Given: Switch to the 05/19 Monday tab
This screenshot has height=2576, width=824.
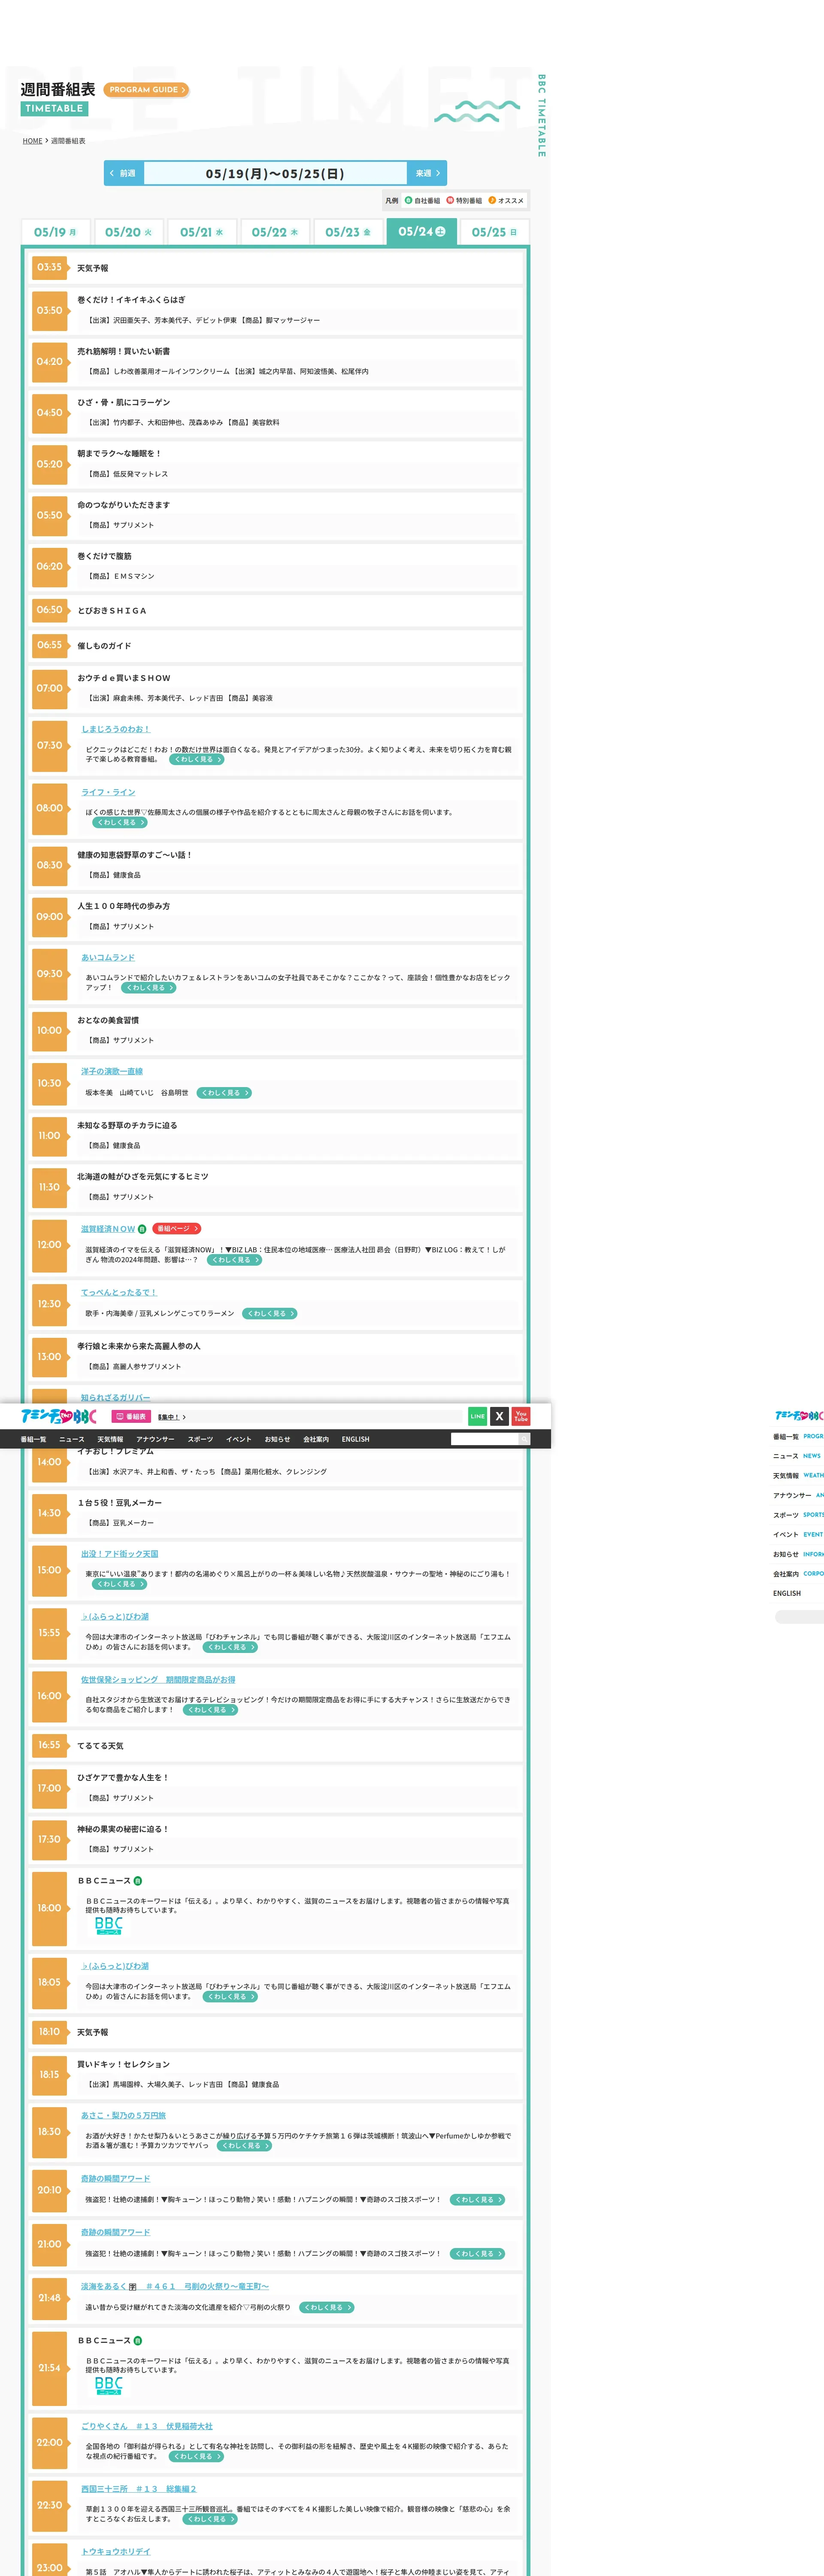Looking at the screenshot, I should click(56, 232).
